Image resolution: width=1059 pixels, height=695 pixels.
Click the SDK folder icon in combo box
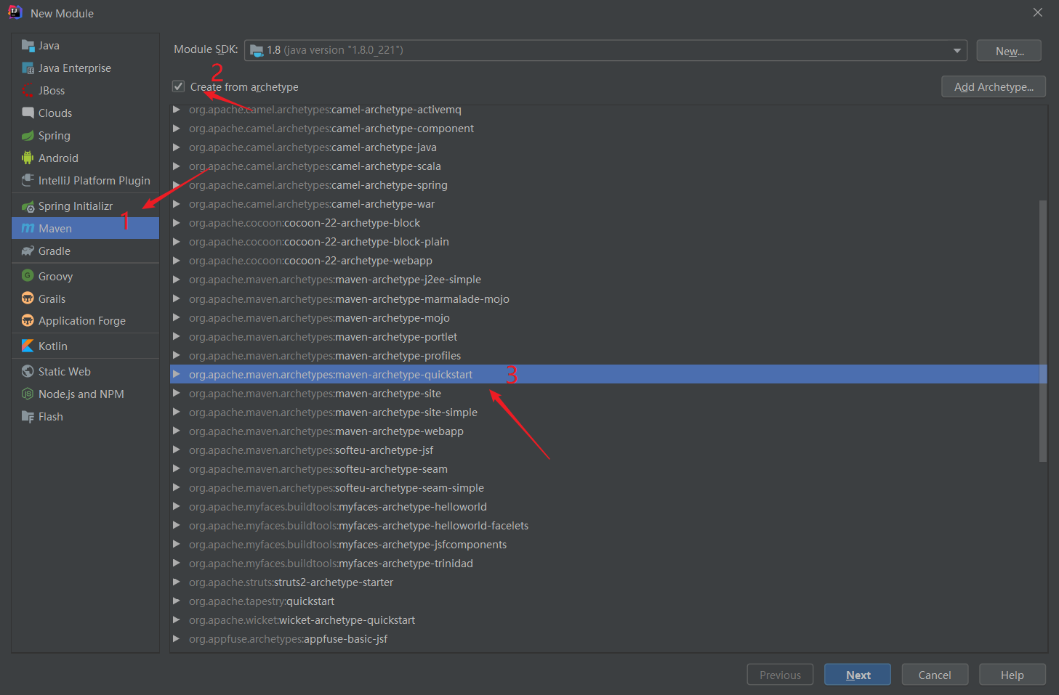point(257,50)
